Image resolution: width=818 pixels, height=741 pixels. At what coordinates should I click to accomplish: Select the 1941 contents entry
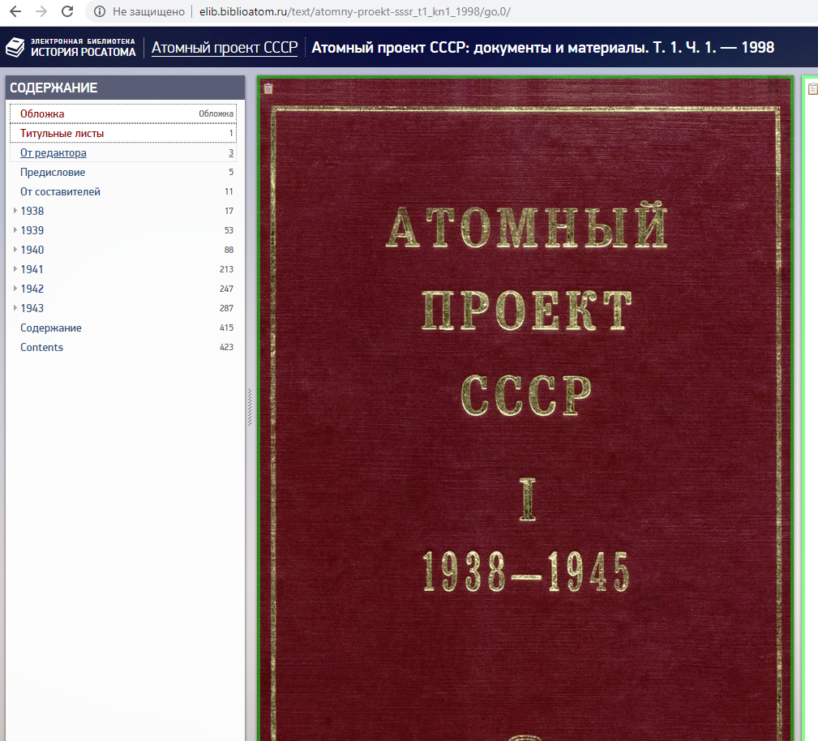(32, 269)
